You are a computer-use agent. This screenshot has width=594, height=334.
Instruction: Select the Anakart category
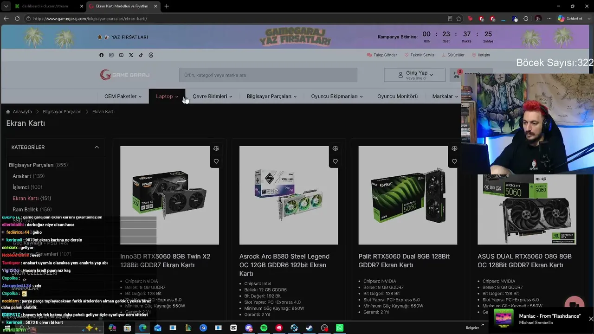28,176
